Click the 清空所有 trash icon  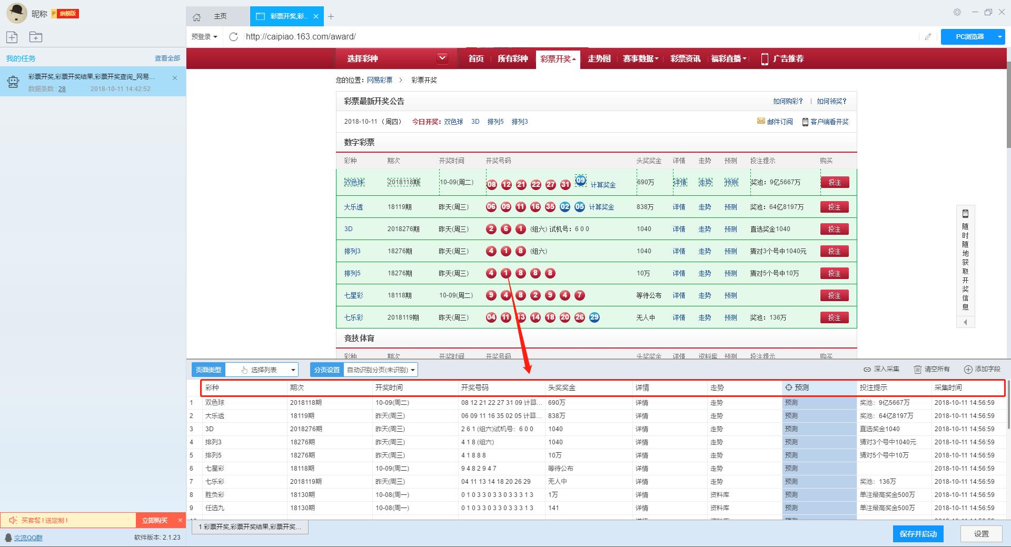(918, 370)
